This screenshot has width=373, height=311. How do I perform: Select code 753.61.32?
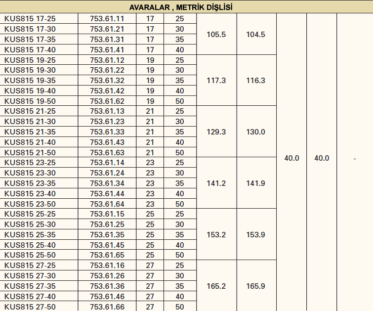pos(107,81)
